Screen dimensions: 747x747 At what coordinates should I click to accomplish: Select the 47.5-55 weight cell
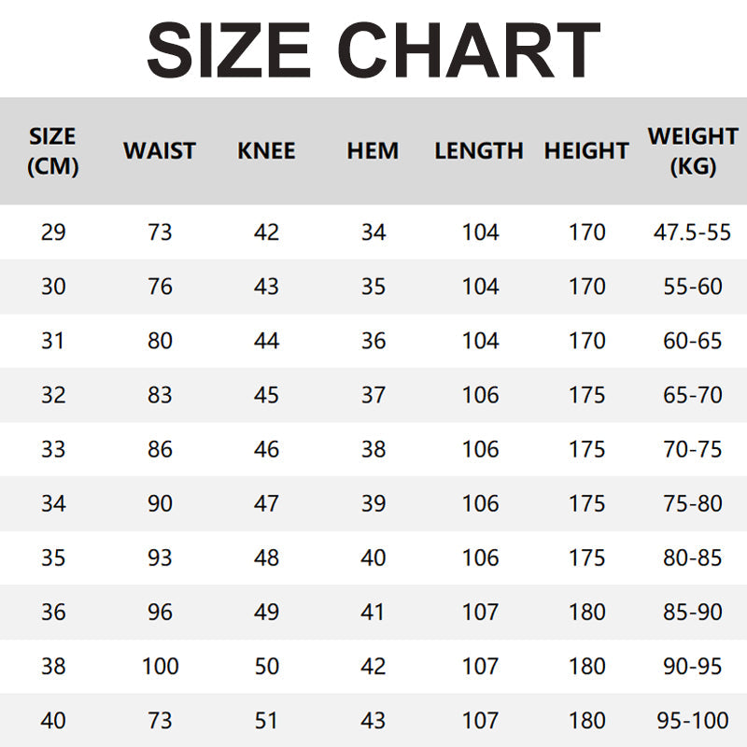click(x=693, y=233)
